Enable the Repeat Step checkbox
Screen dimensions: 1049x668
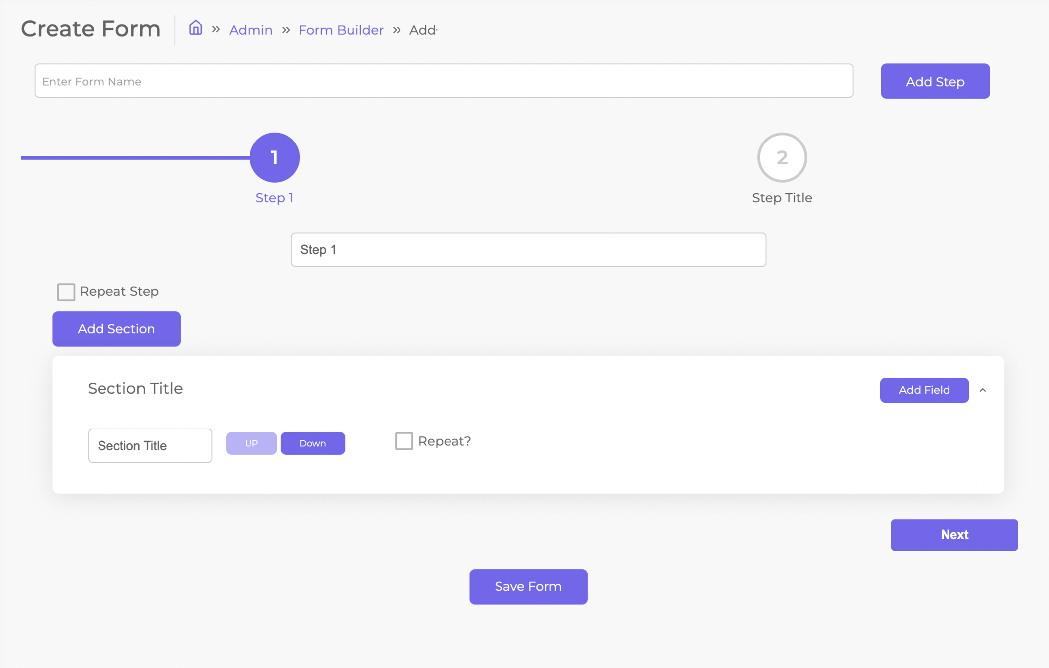point(66,292)
